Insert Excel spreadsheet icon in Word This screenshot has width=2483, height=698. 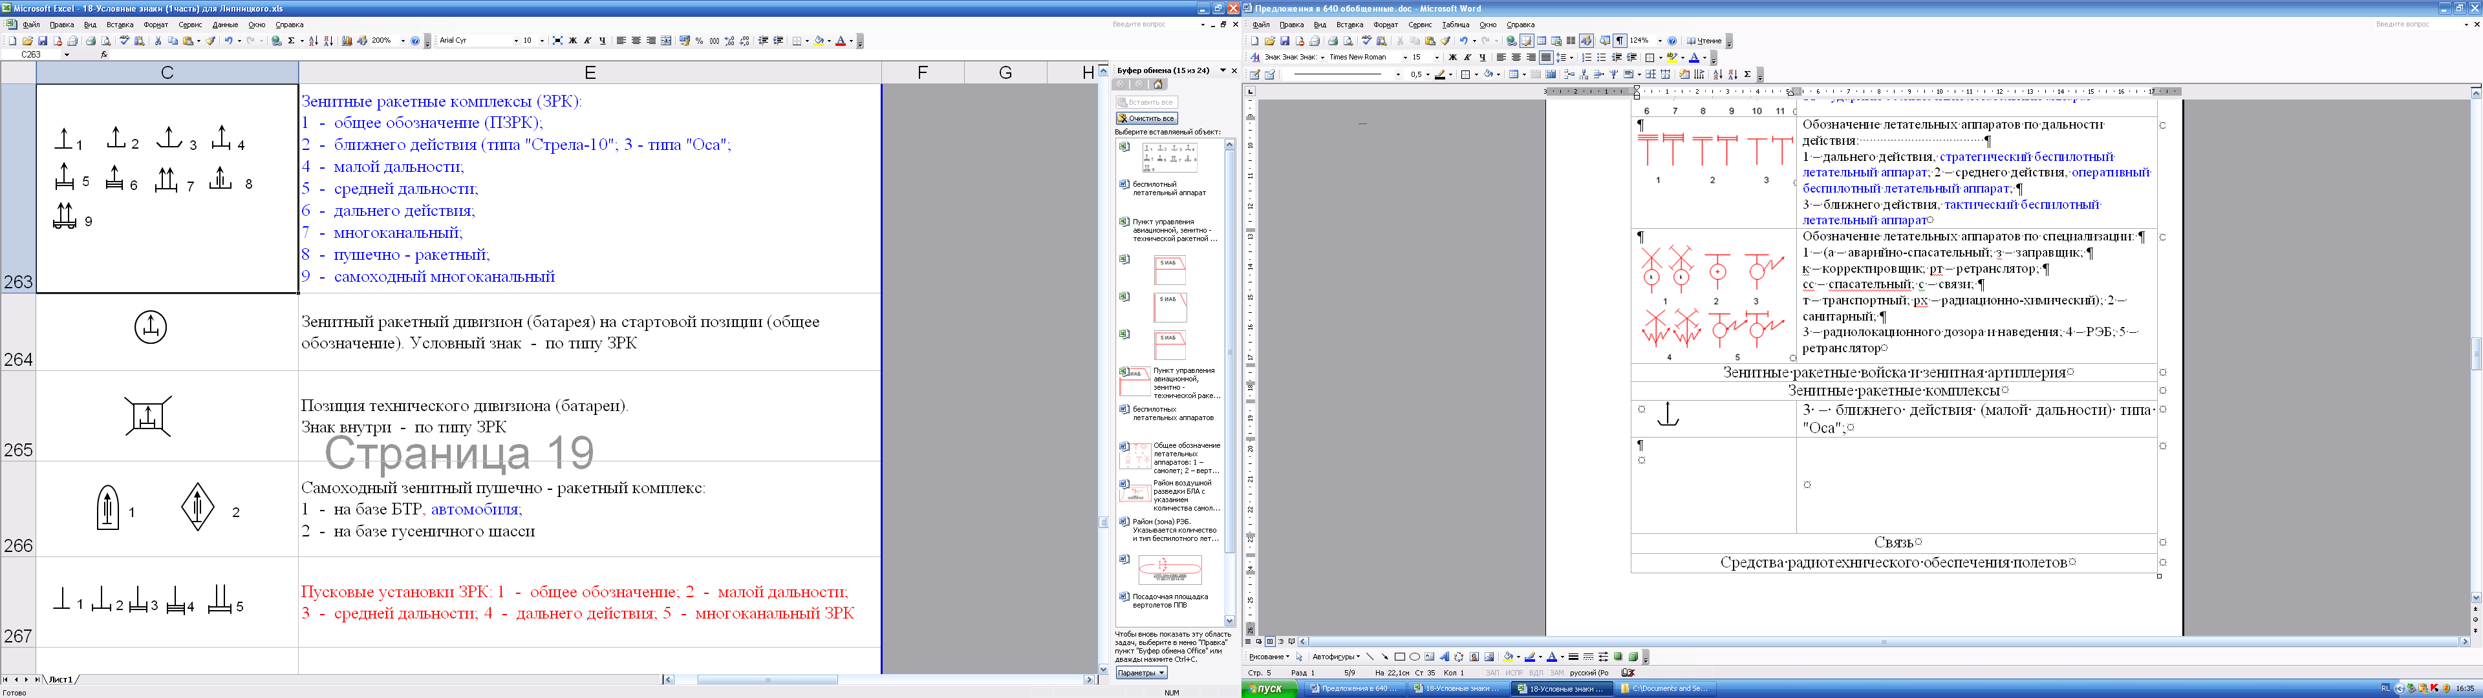[x=1556, y=41]
